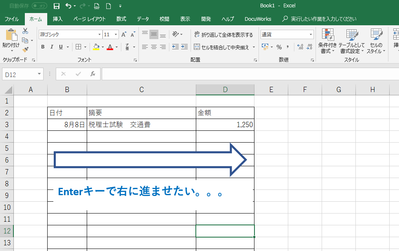Toggle the AutoSave (自動保存) switch
The height and width of the screenshot is (251, 399).
coord(39,6)
